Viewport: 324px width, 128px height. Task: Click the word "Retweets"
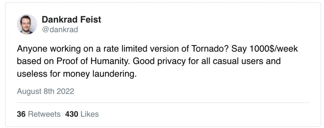pos(44,114)
